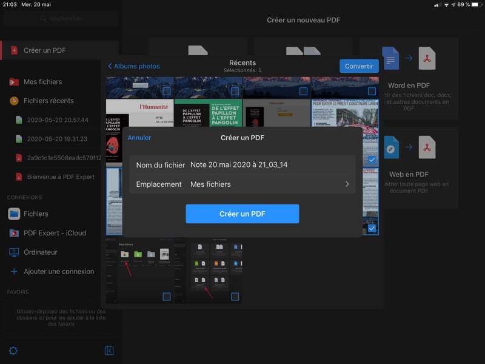Open the PDF Expert - iCloud connection
The width and height of the screenshot is (485, 364).
(x=55, y=233)
